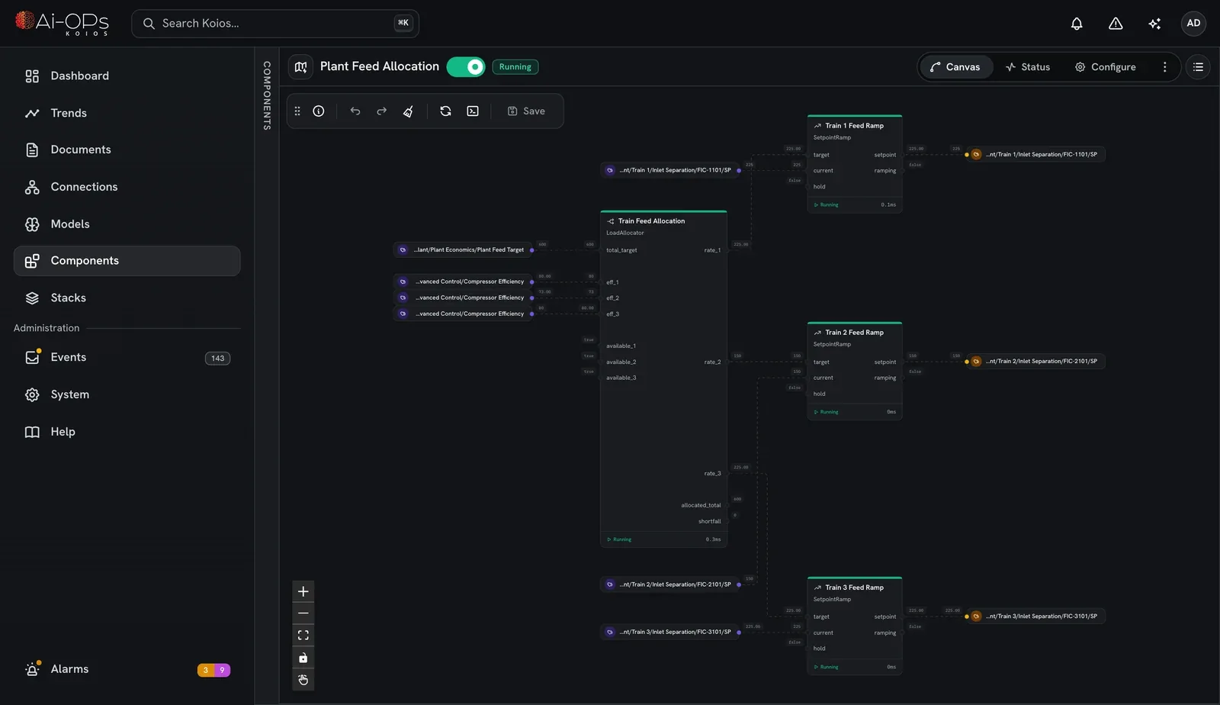Open the AI sparkle assistant icon
Screen dimensions: 1220x705
coord(1154,24)
